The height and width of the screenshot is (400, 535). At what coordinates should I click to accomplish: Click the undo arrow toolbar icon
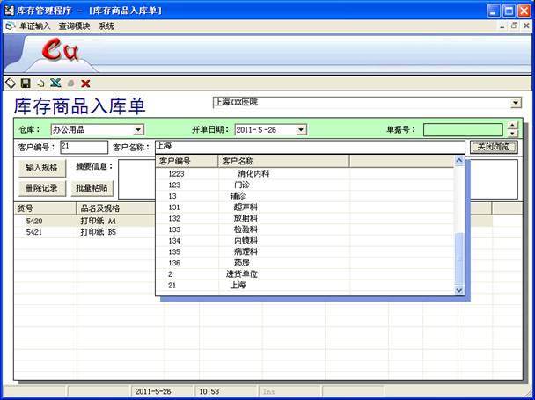pos(40,83)
